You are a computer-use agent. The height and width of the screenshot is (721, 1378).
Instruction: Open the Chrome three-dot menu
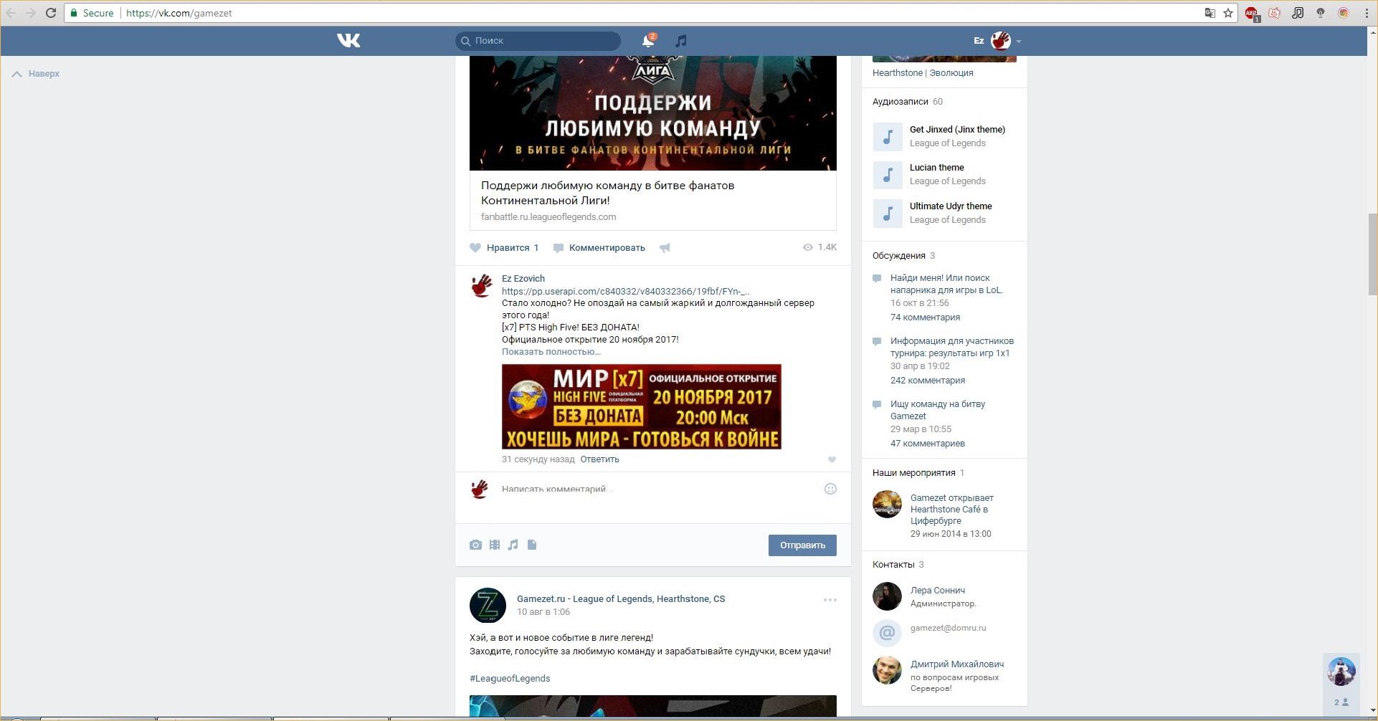[x=1367, y=13]
